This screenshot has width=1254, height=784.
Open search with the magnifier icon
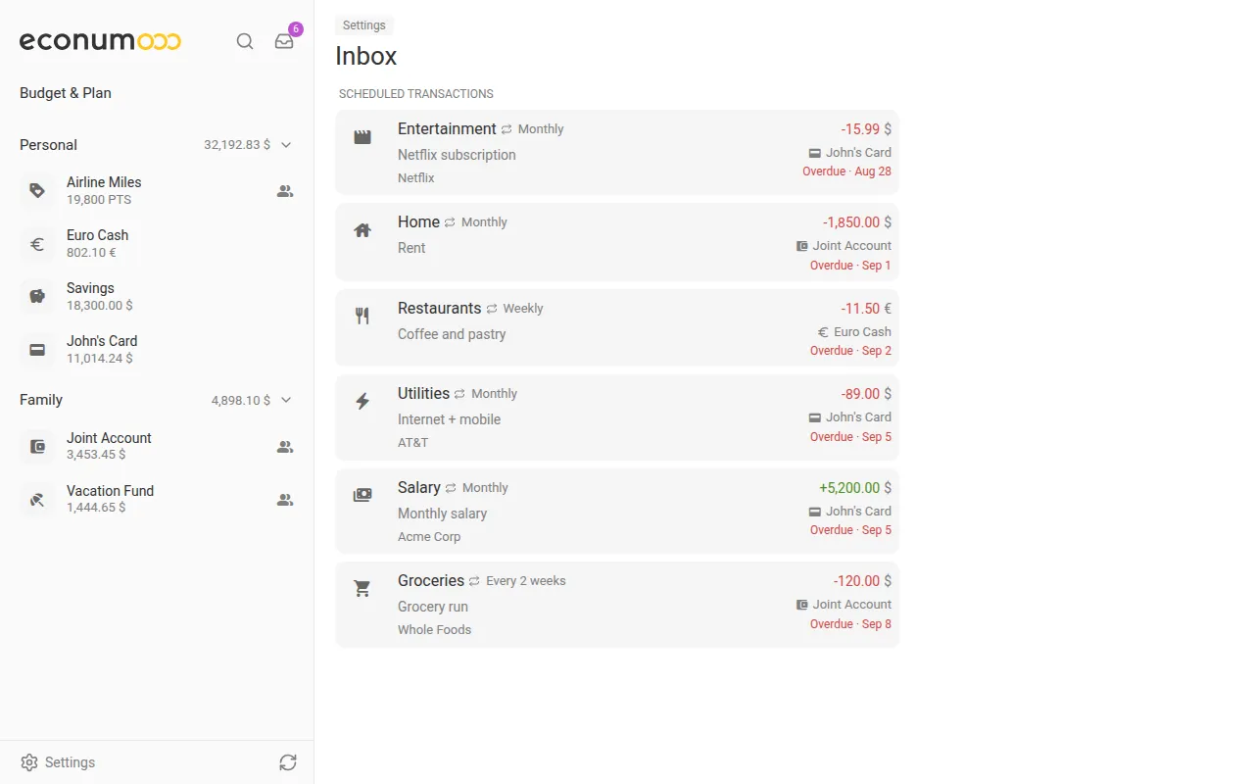[x=245, y=41]
